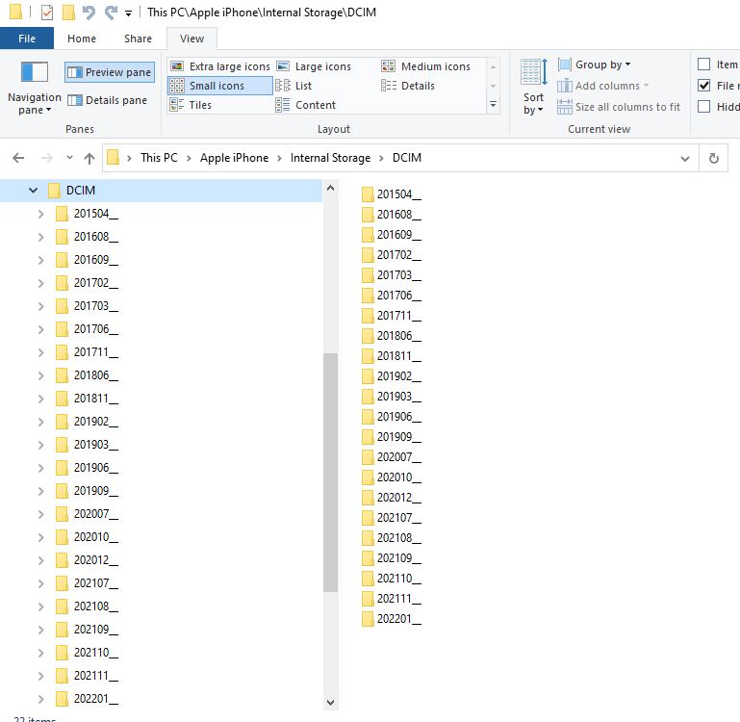Click Undo in quick access toolbar
740x722 pixels.
tap(89, 13)
